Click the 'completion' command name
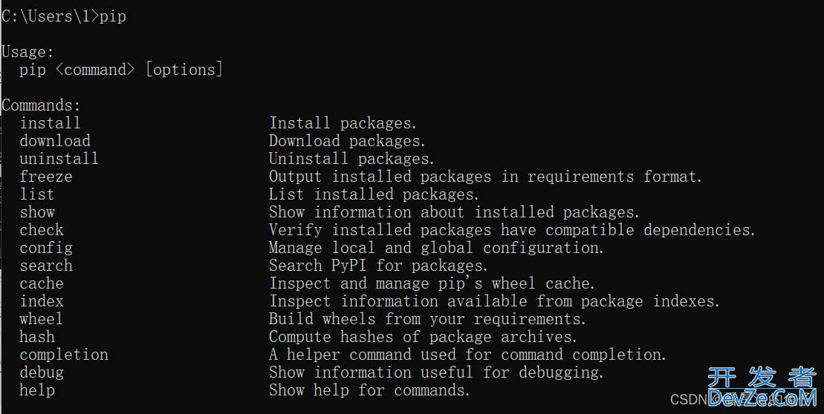This screenshot has width=824, height=414. (64, 355)
